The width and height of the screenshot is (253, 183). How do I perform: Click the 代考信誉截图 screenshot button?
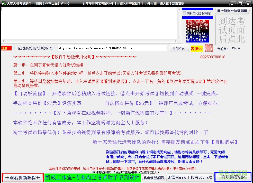(153, 178)
